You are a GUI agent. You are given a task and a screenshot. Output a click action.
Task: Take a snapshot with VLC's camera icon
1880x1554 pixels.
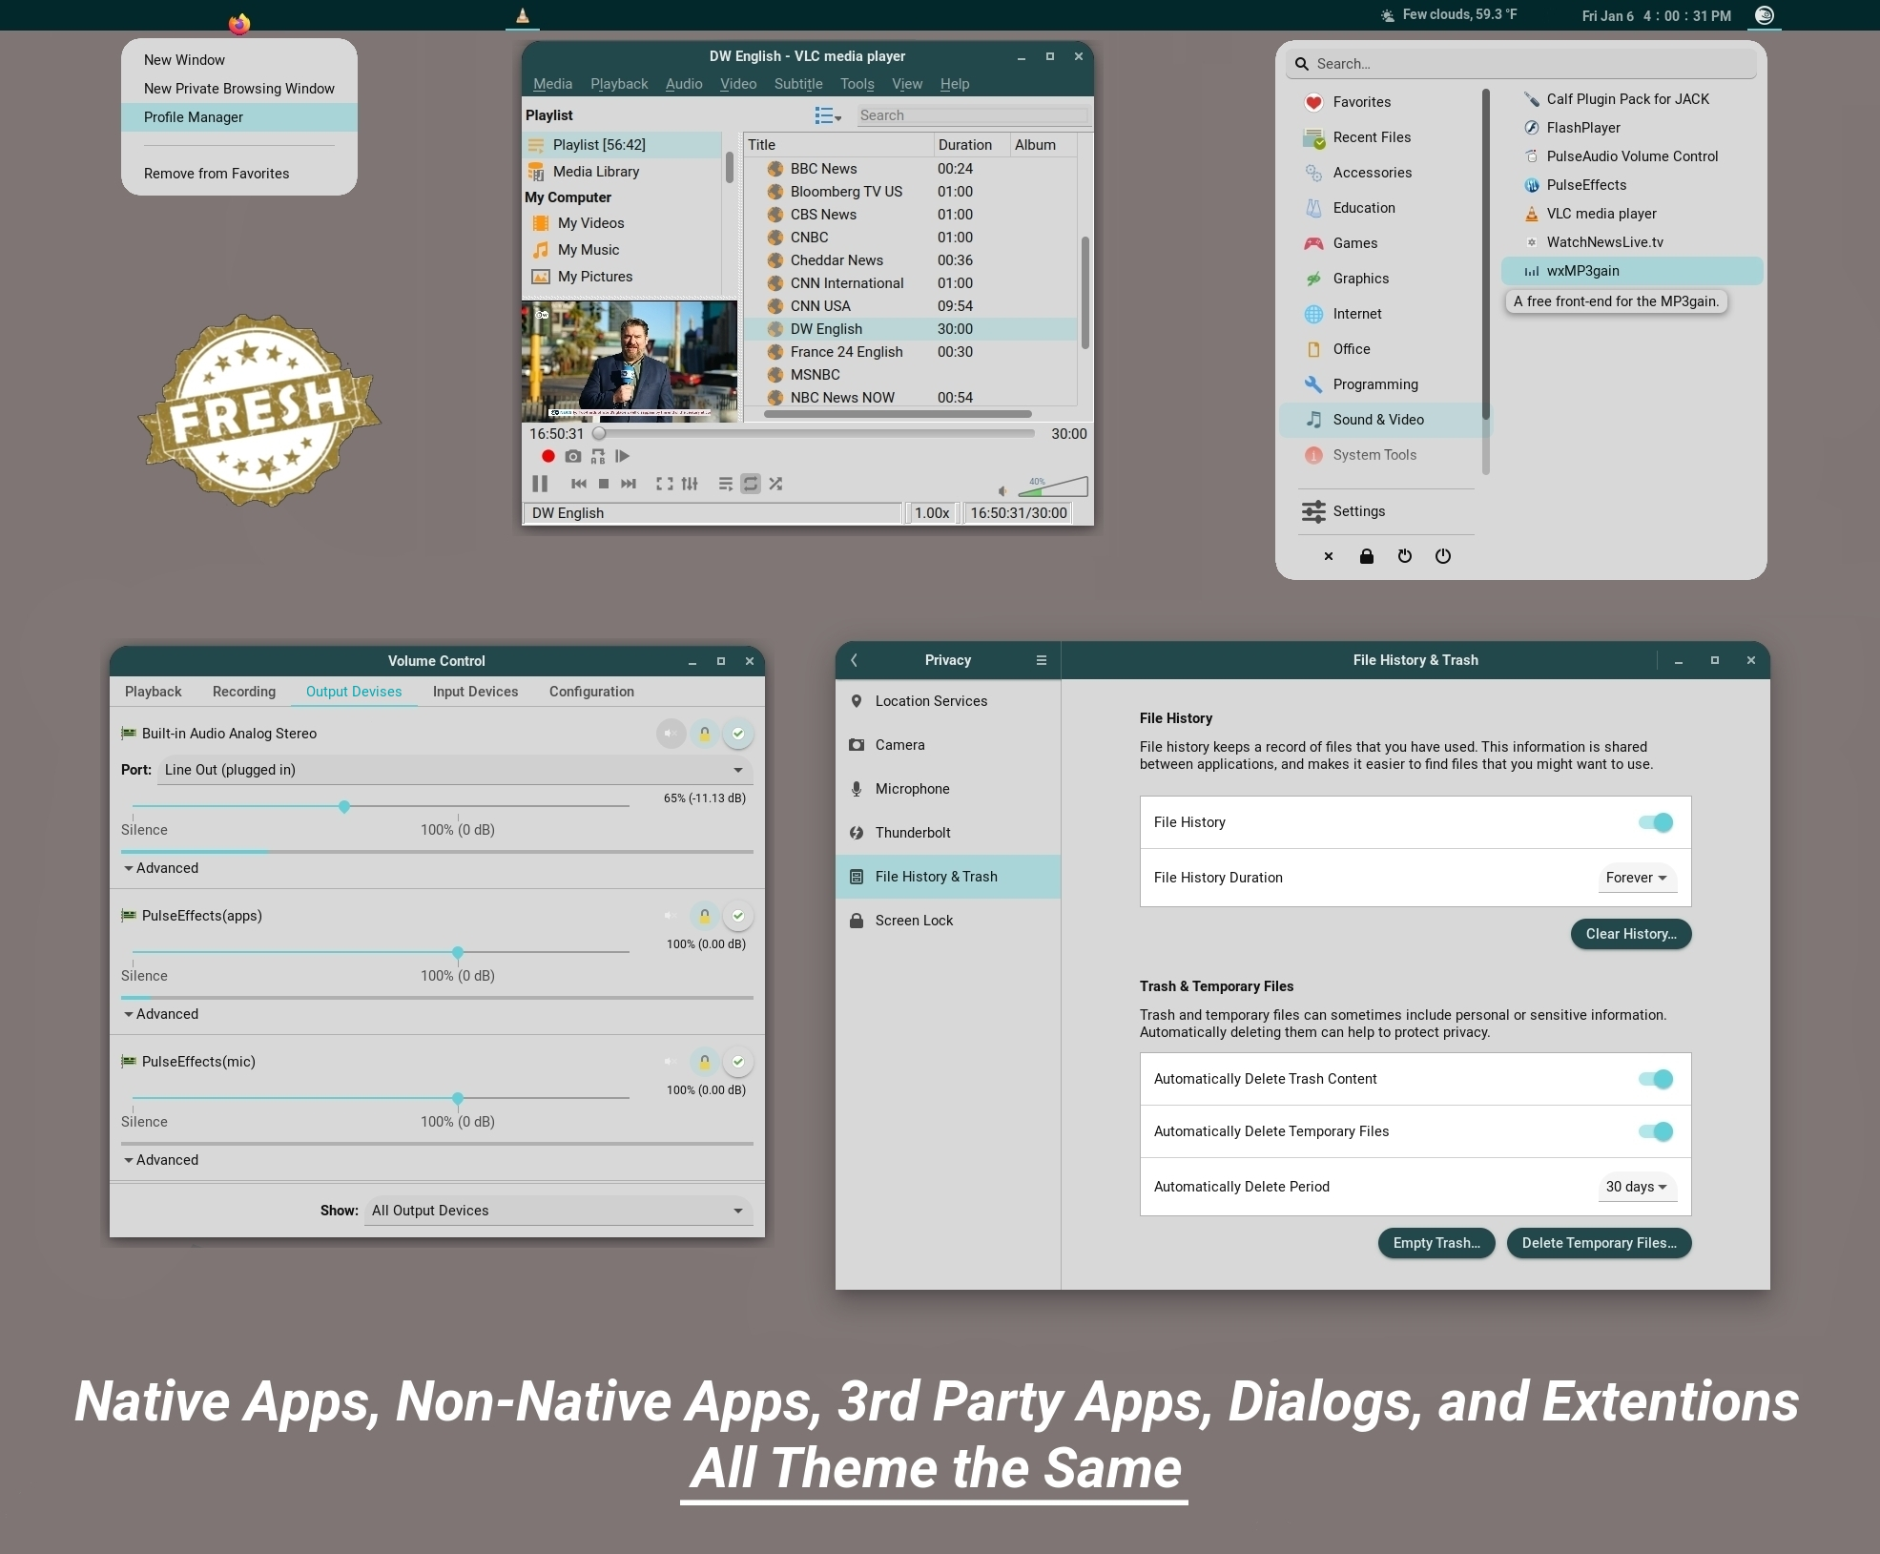[573, 457]
